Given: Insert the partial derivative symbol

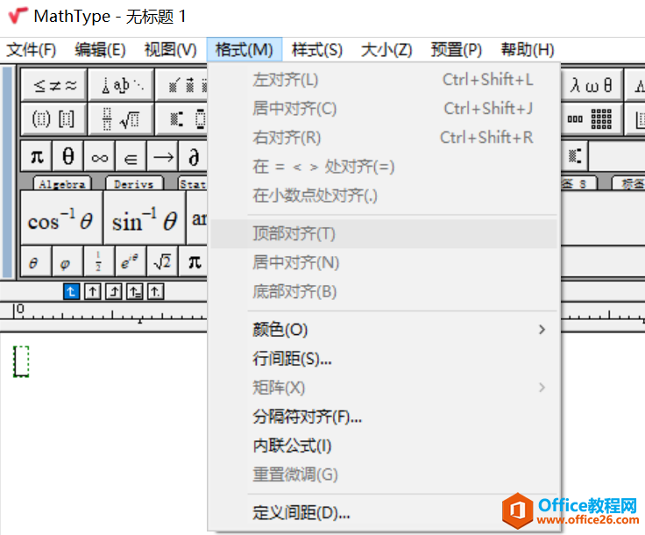Looking at the screenshot, I should coord(194,156).
